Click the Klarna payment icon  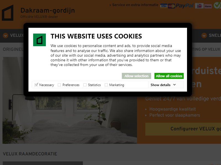pos(208,6)
